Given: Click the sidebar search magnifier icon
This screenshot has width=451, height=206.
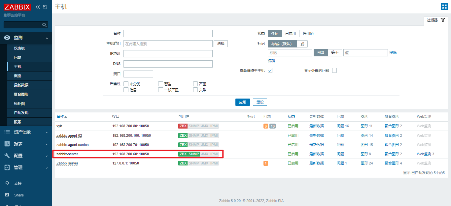Looking at the screenshot, I should [45, 25].
